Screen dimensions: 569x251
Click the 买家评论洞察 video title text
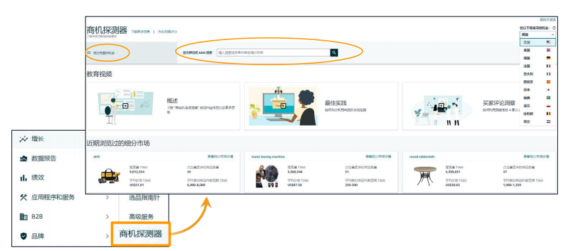click(499, 103)
